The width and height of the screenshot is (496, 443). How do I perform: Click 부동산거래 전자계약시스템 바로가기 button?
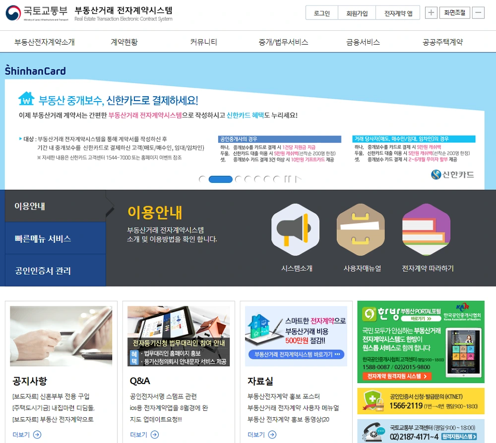(x=297, y=354)
